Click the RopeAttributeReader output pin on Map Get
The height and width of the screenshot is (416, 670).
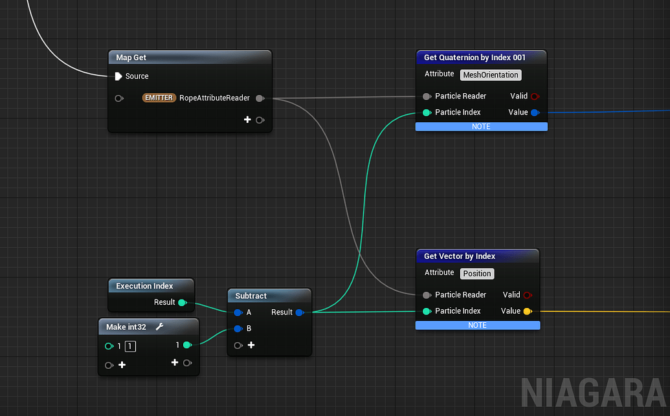(260, 98)
